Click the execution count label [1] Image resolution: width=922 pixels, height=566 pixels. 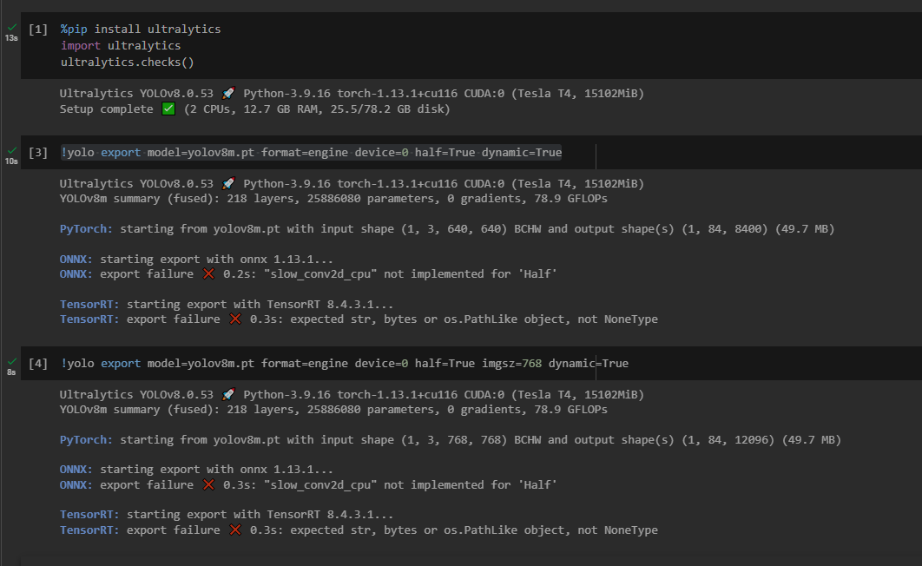[36, 29]
